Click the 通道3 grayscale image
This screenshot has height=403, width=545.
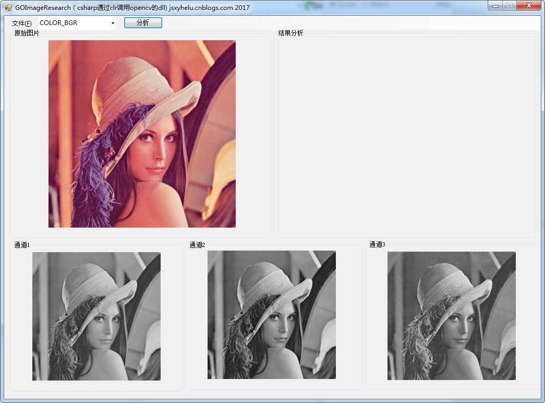click(452, 316)
